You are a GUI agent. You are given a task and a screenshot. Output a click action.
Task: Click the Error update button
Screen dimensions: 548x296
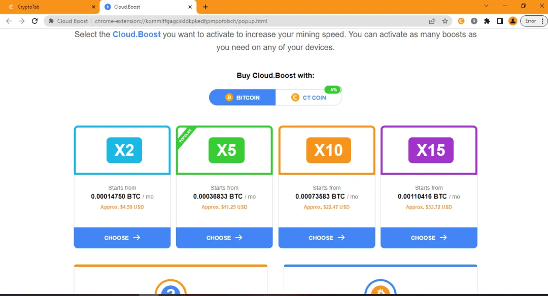530,21
